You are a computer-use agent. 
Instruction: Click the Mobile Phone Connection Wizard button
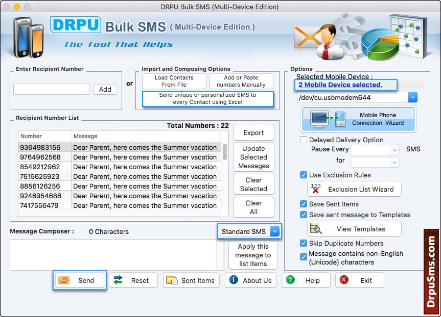[358, 119]
